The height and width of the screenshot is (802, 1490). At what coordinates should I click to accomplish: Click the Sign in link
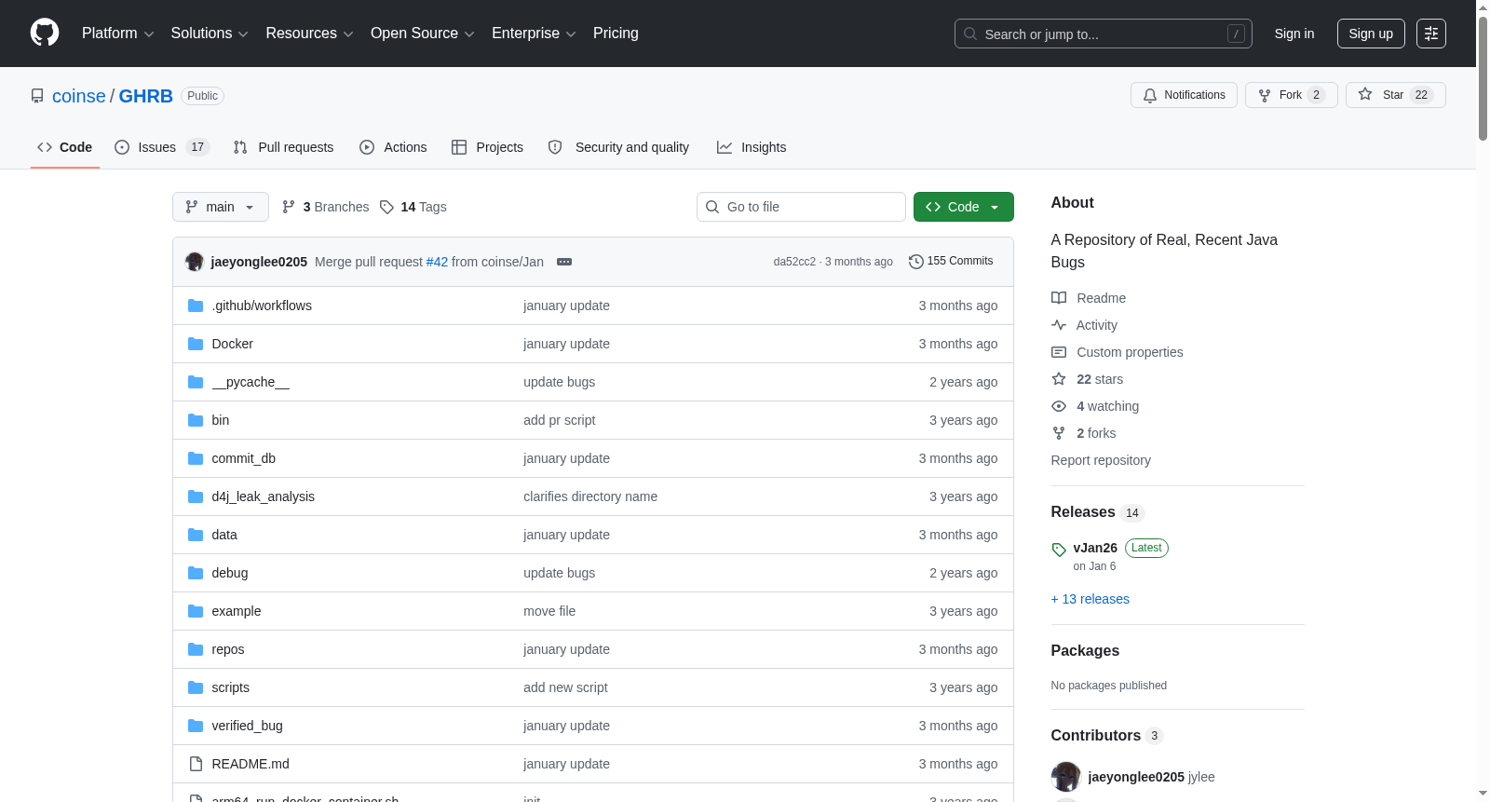(1294, 34)
